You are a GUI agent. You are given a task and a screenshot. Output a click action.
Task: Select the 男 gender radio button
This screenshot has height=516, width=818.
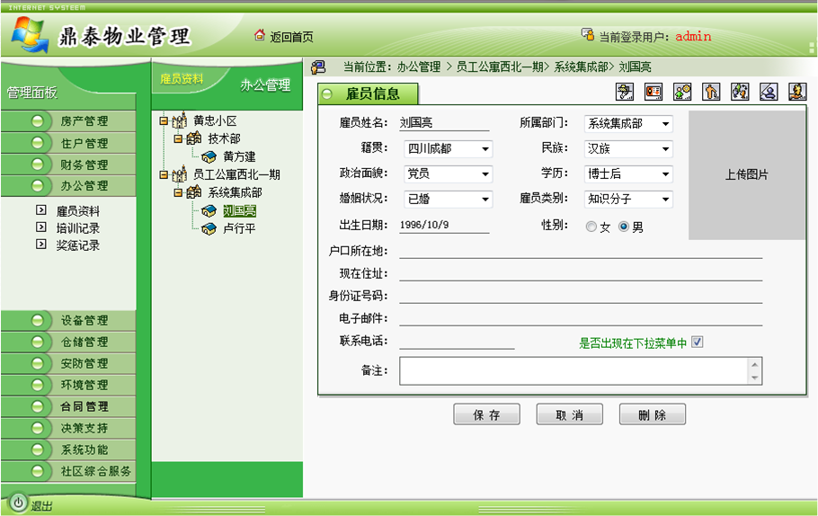(x=624, y=227)
